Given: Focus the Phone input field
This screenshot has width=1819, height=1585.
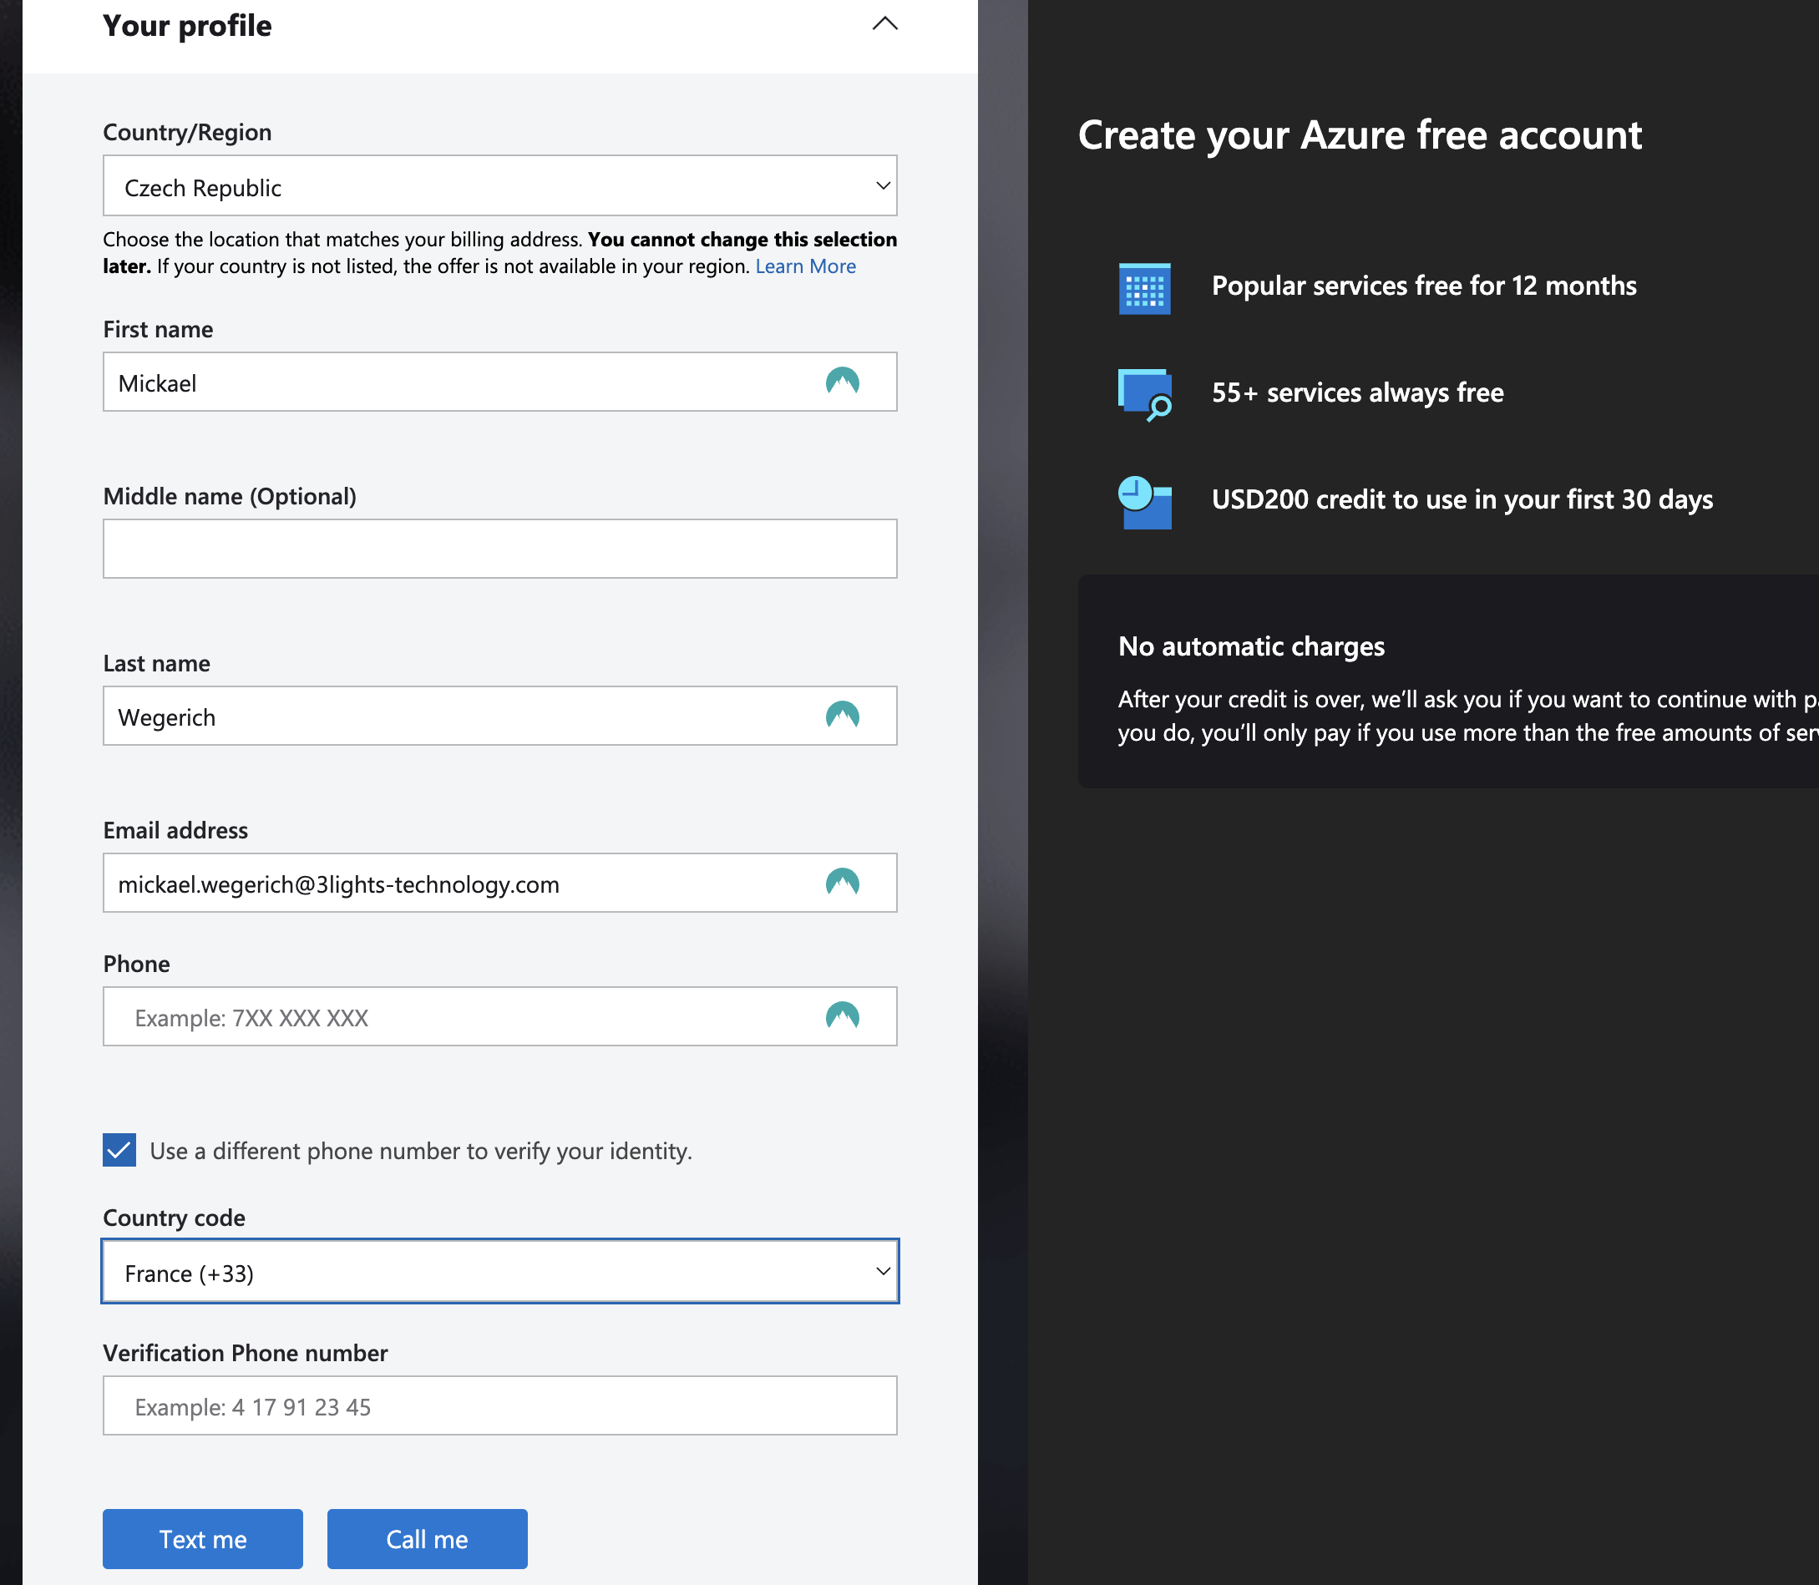Looking at the screenshot, I should pos(500,1016).
